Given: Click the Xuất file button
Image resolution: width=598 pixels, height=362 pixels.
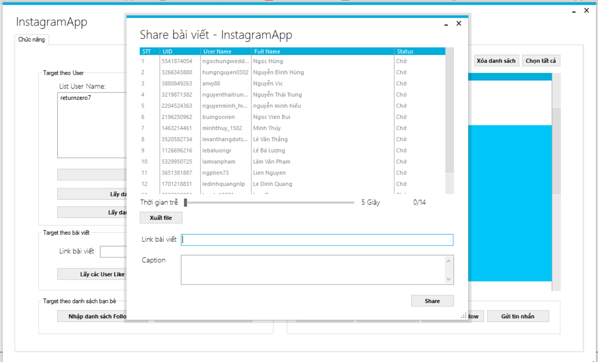Looking at the screenshot, I should pos(161,218).
